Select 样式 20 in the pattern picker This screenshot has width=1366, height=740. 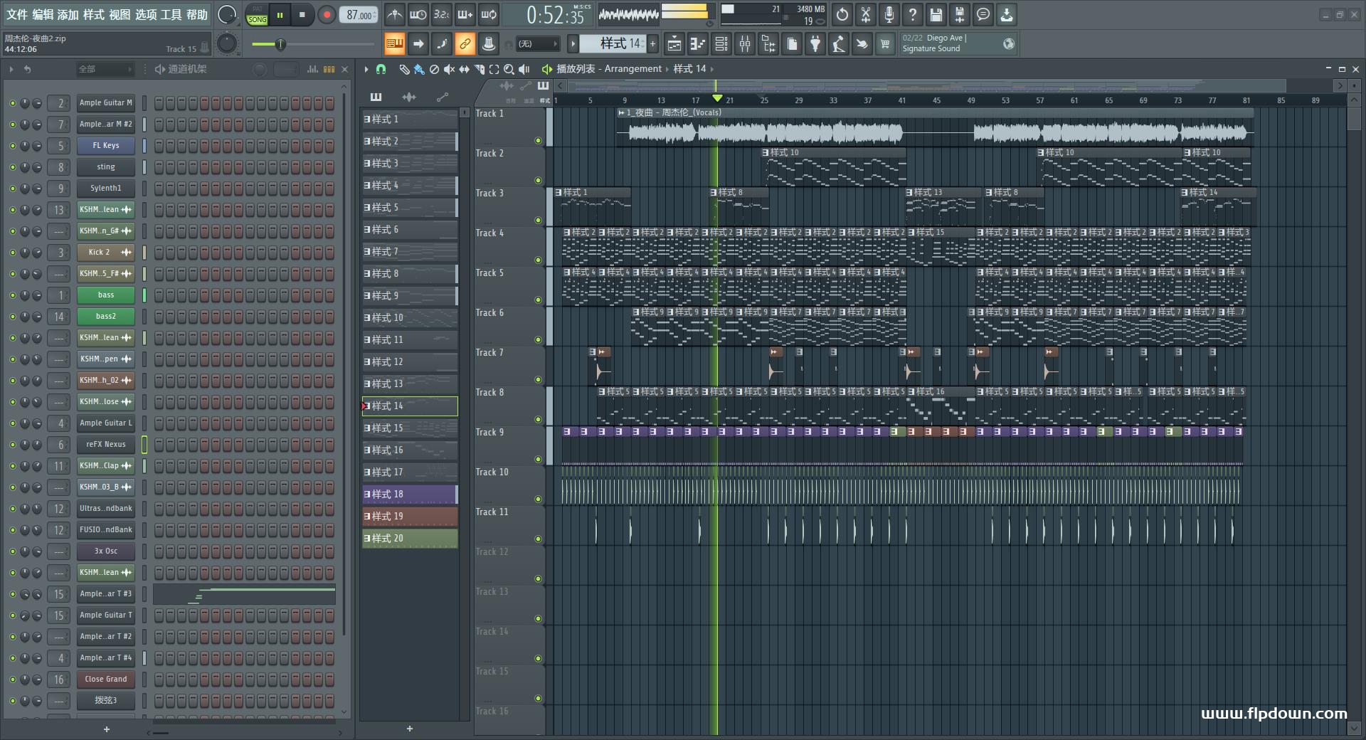[x=410, y=539]
